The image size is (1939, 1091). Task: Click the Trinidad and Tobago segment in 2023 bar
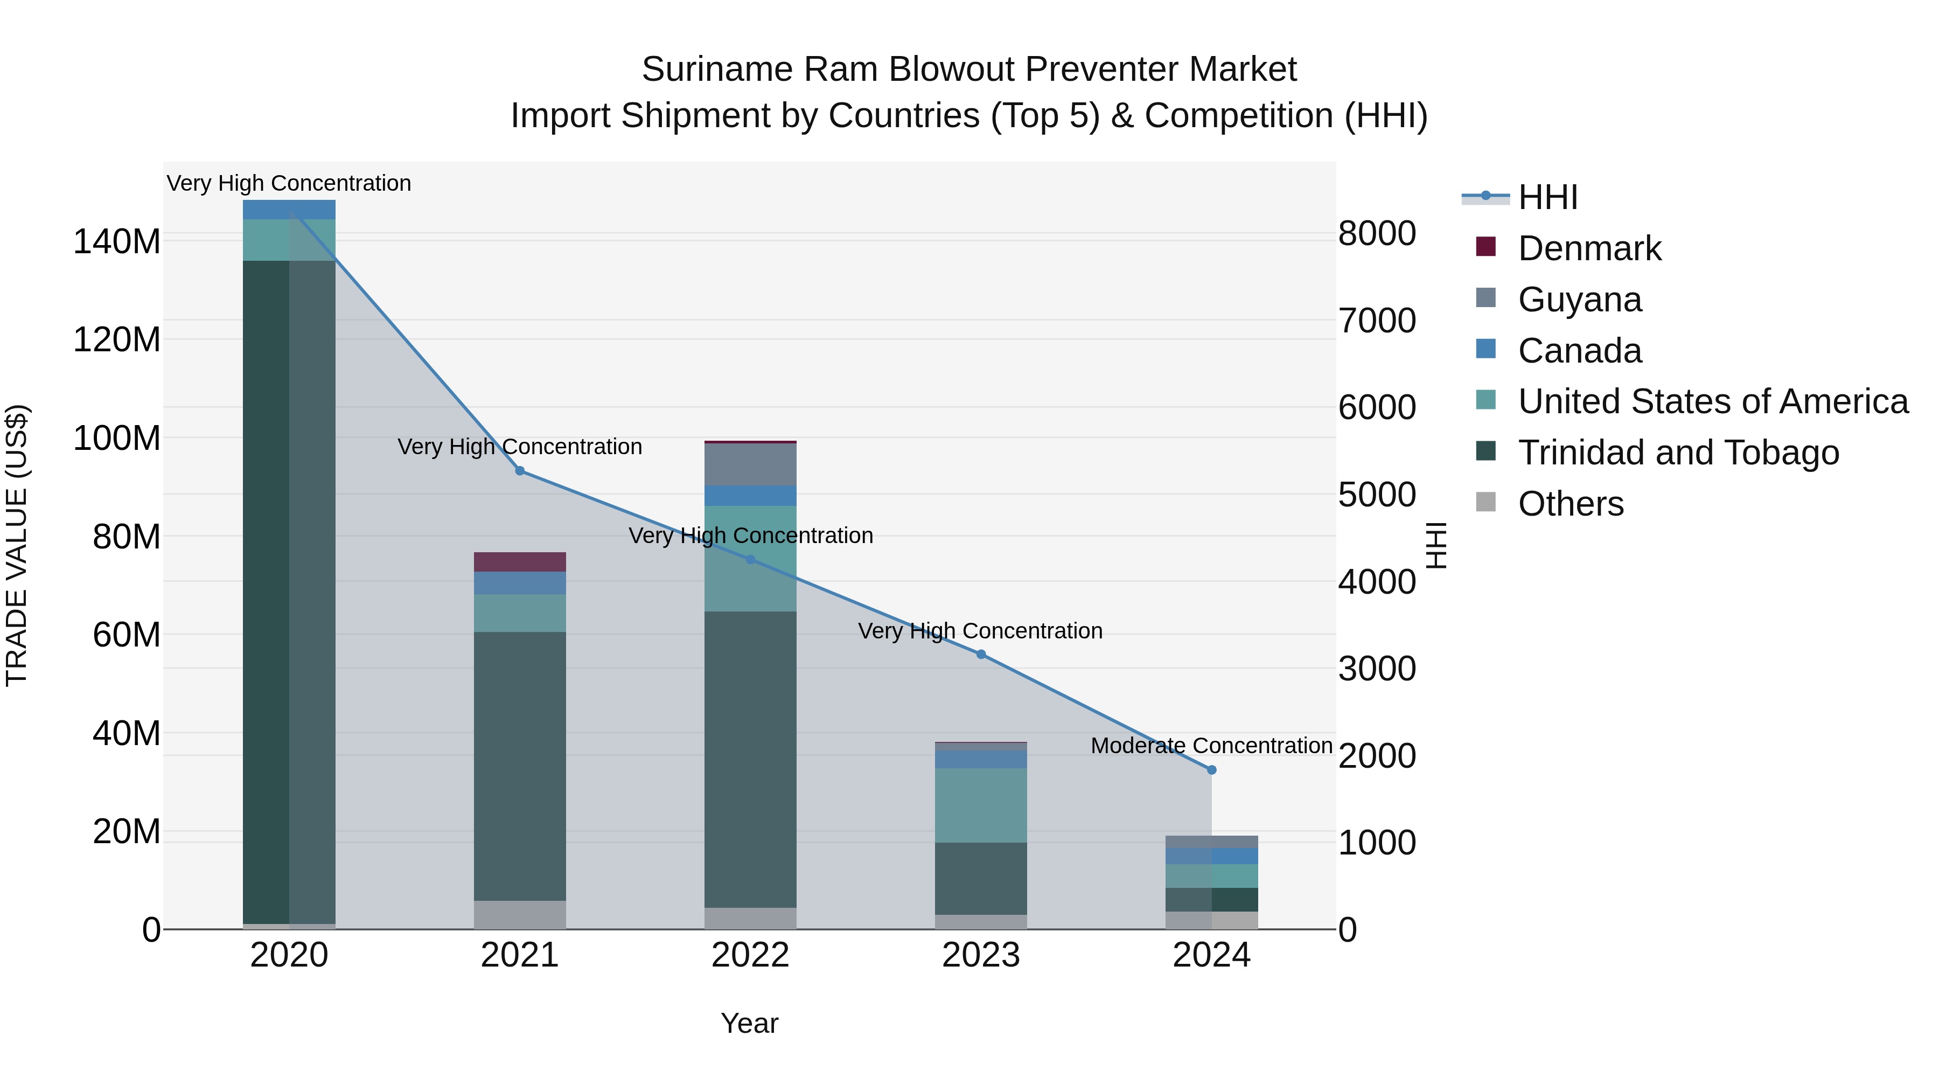coord(981,879)
